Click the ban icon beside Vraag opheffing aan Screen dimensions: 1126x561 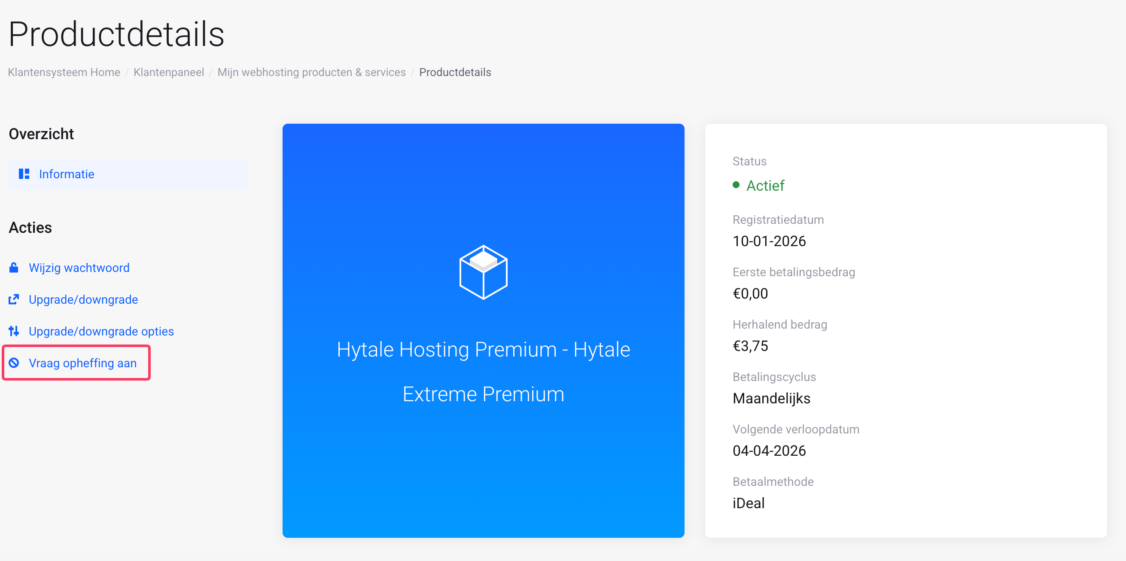14,363
